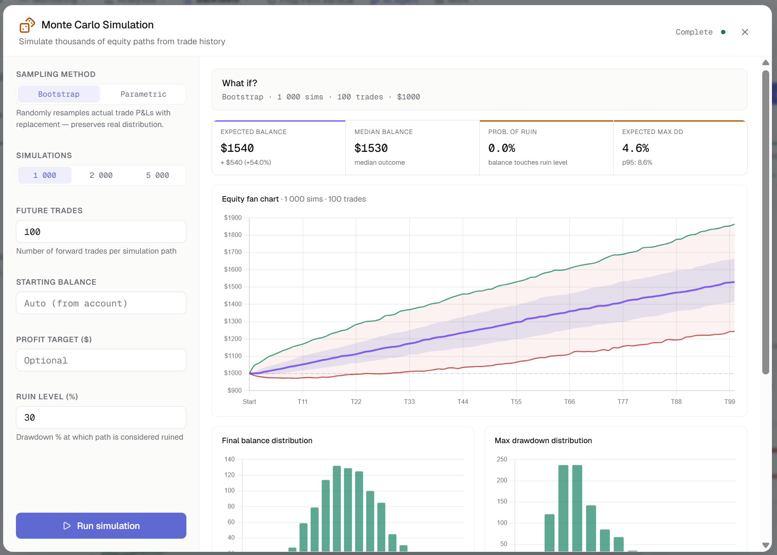Edit the Ruin Level percentage field
The width and height of the screenshot is (777, 555).
(x=101, y=418)
